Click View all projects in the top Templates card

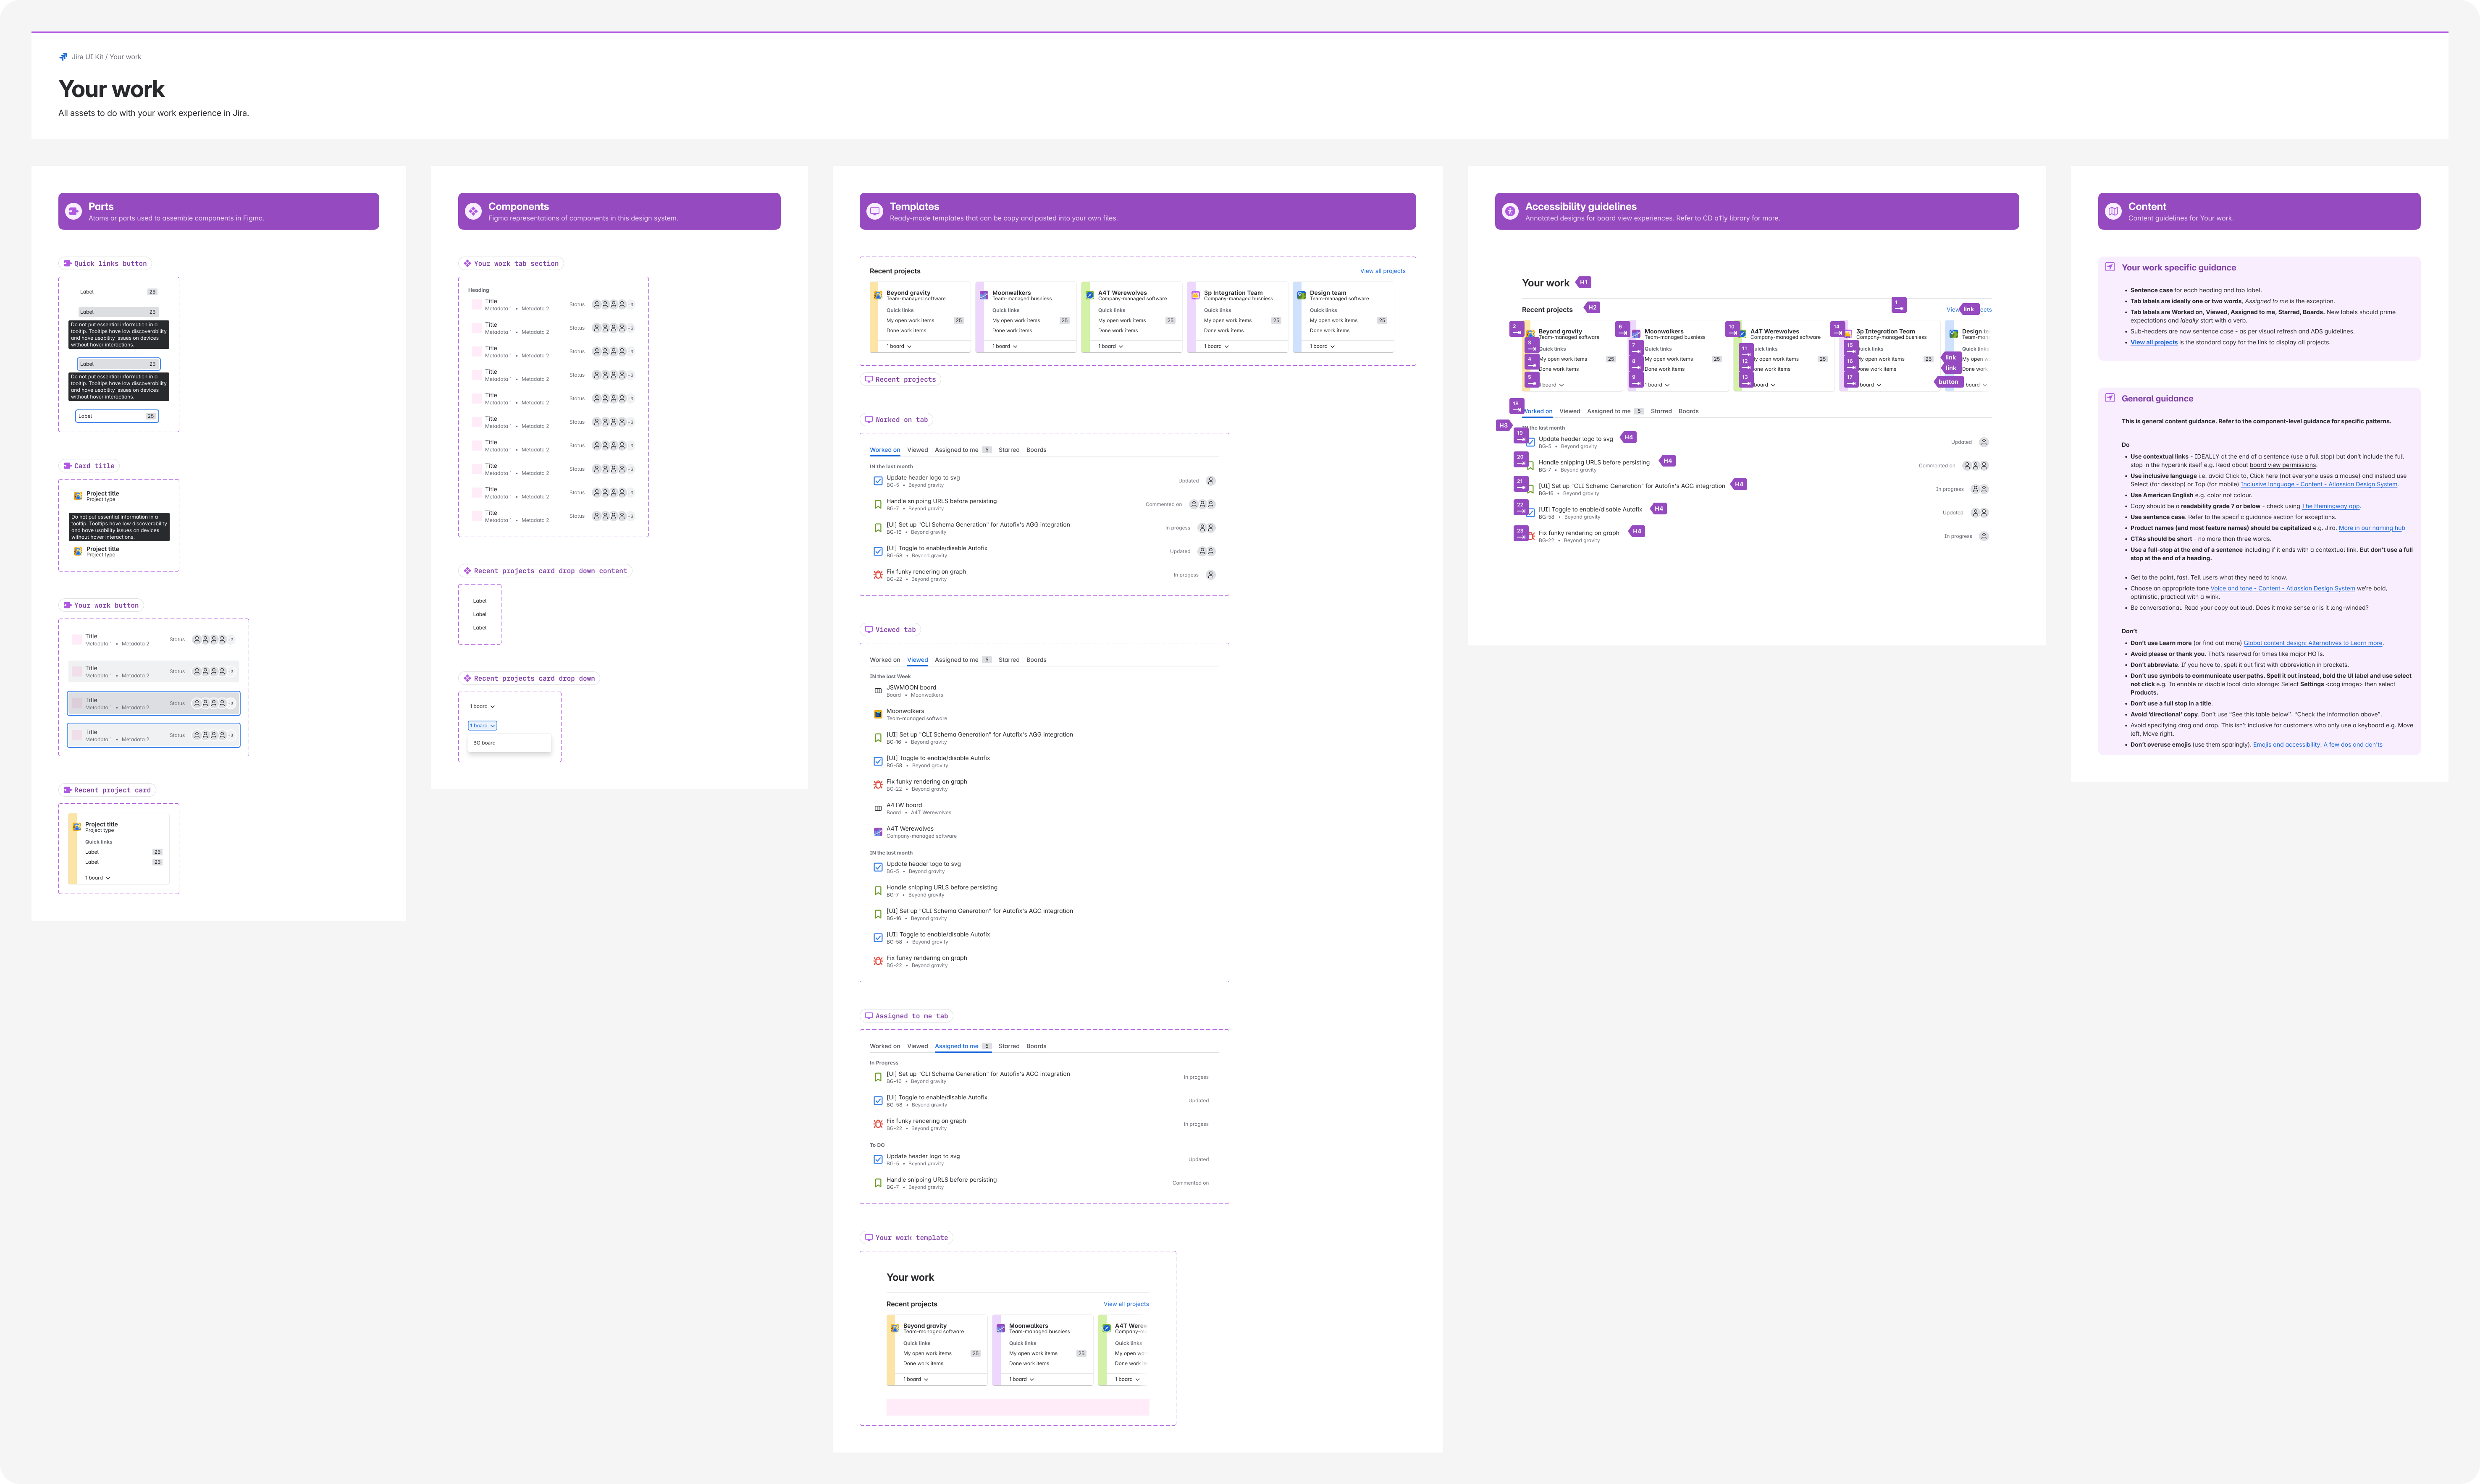point(1382,271)
